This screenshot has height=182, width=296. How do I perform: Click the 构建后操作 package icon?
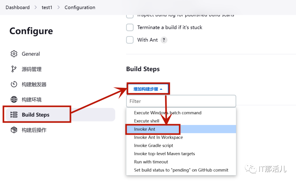tap(14, 130)
